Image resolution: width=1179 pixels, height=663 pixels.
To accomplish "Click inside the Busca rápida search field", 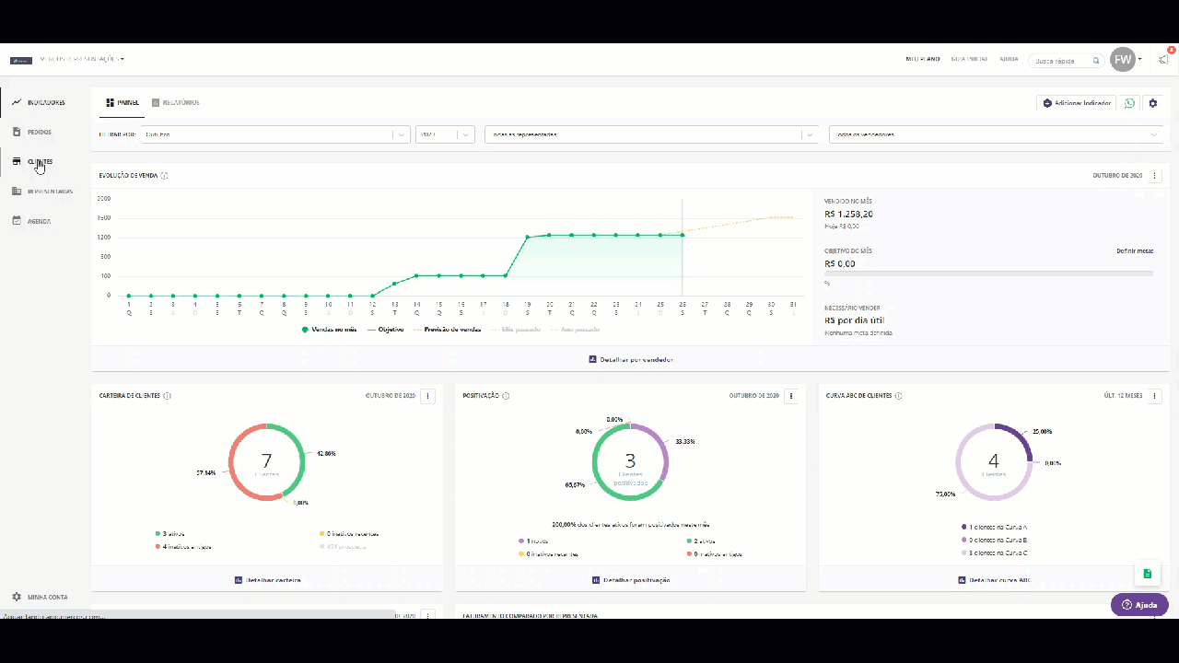I will 1061,61.
